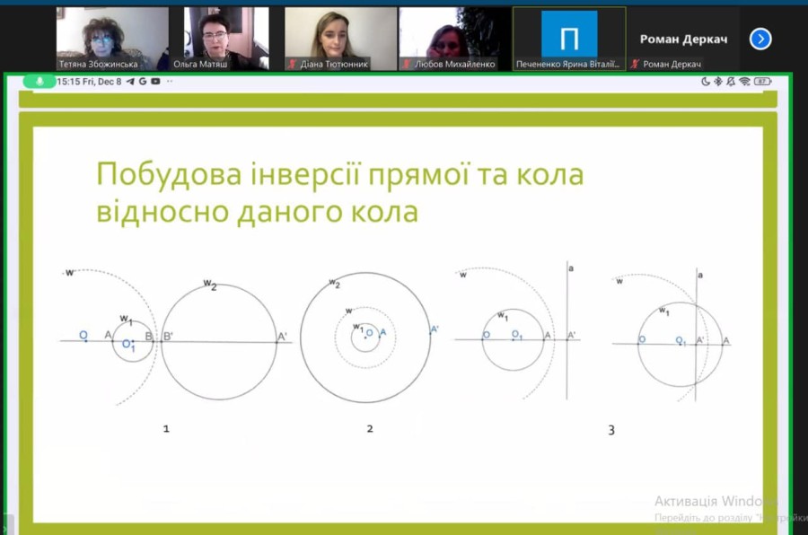This screenshot has height=535, width=808.
Task: Tap the Do Not Disturb moon icon
Action: [706, 82]
